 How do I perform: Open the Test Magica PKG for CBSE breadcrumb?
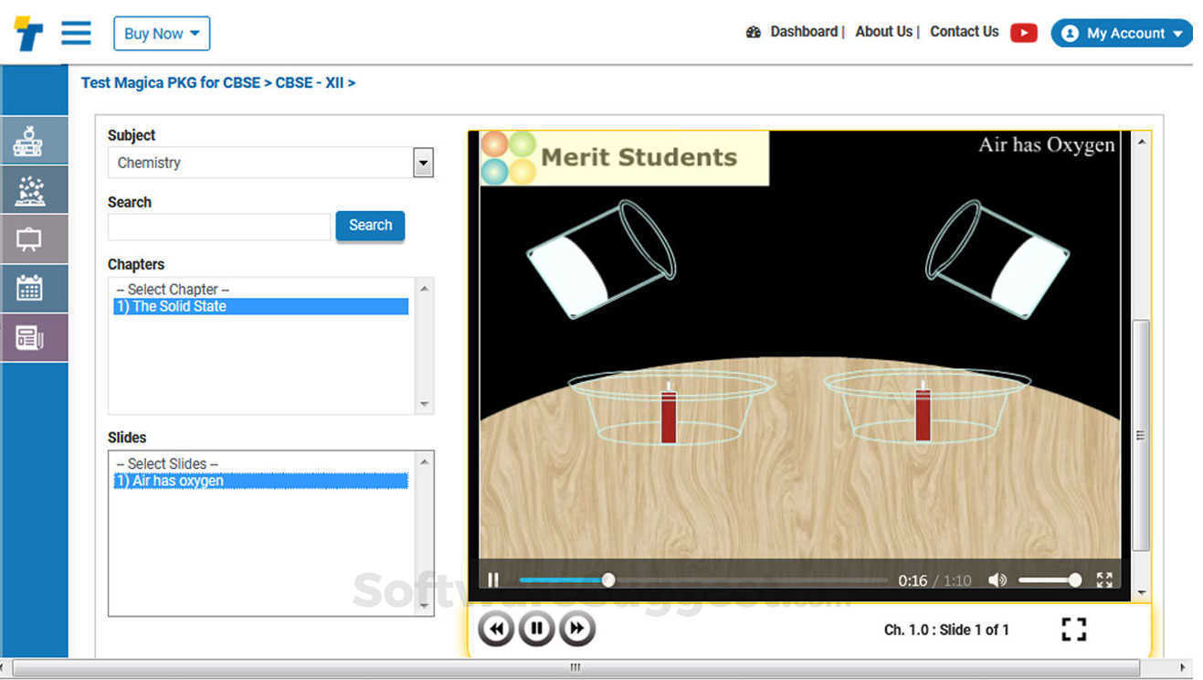click(x=169, y=82)
